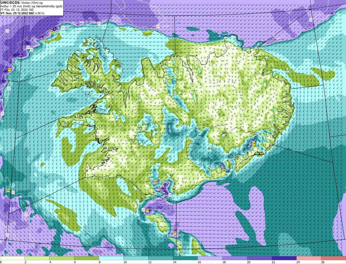Click the legend scale number 20
This screenshot has height=264, width=346.
248,262
